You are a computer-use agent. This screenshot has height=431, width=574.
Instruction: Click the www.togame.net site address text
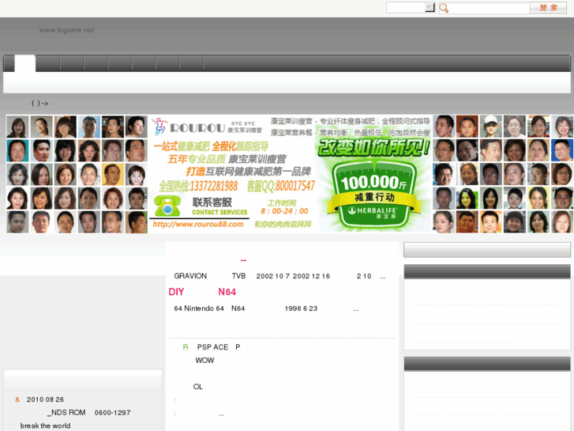click(x=66, y=30)
